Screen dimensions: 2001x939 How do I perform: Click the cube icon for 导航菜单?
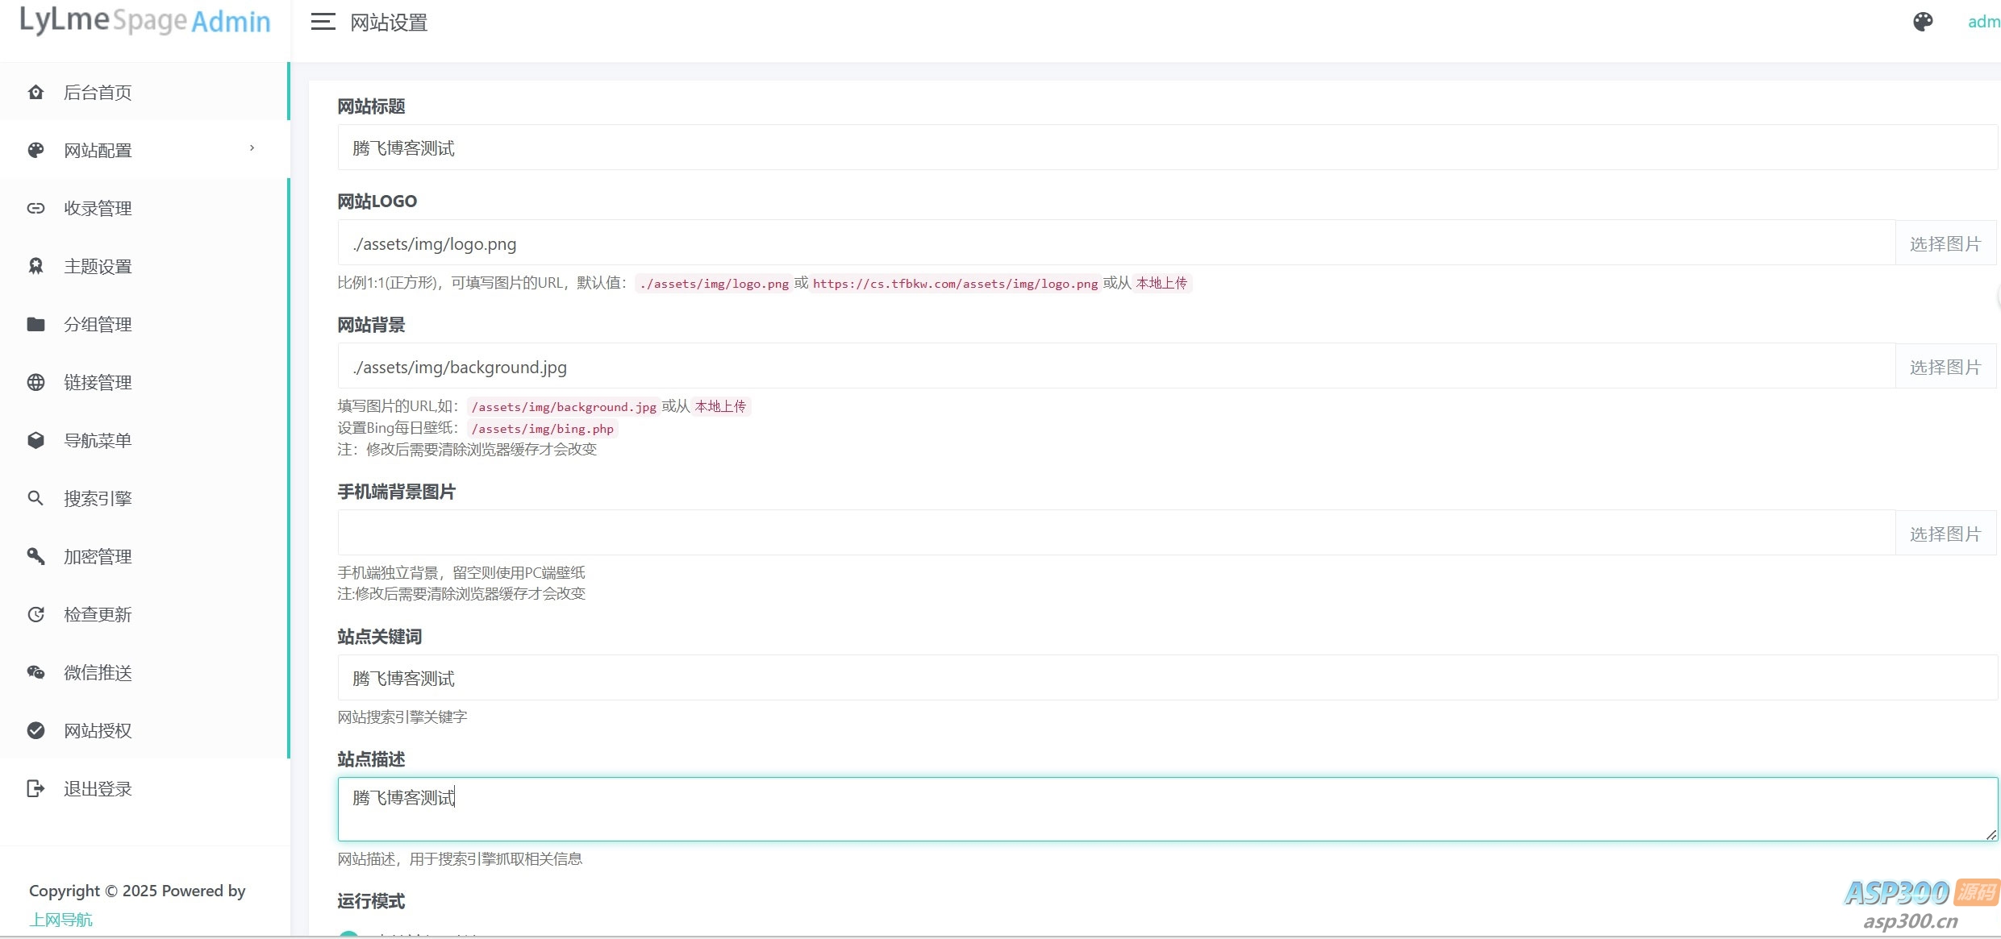tap(35, 440)
